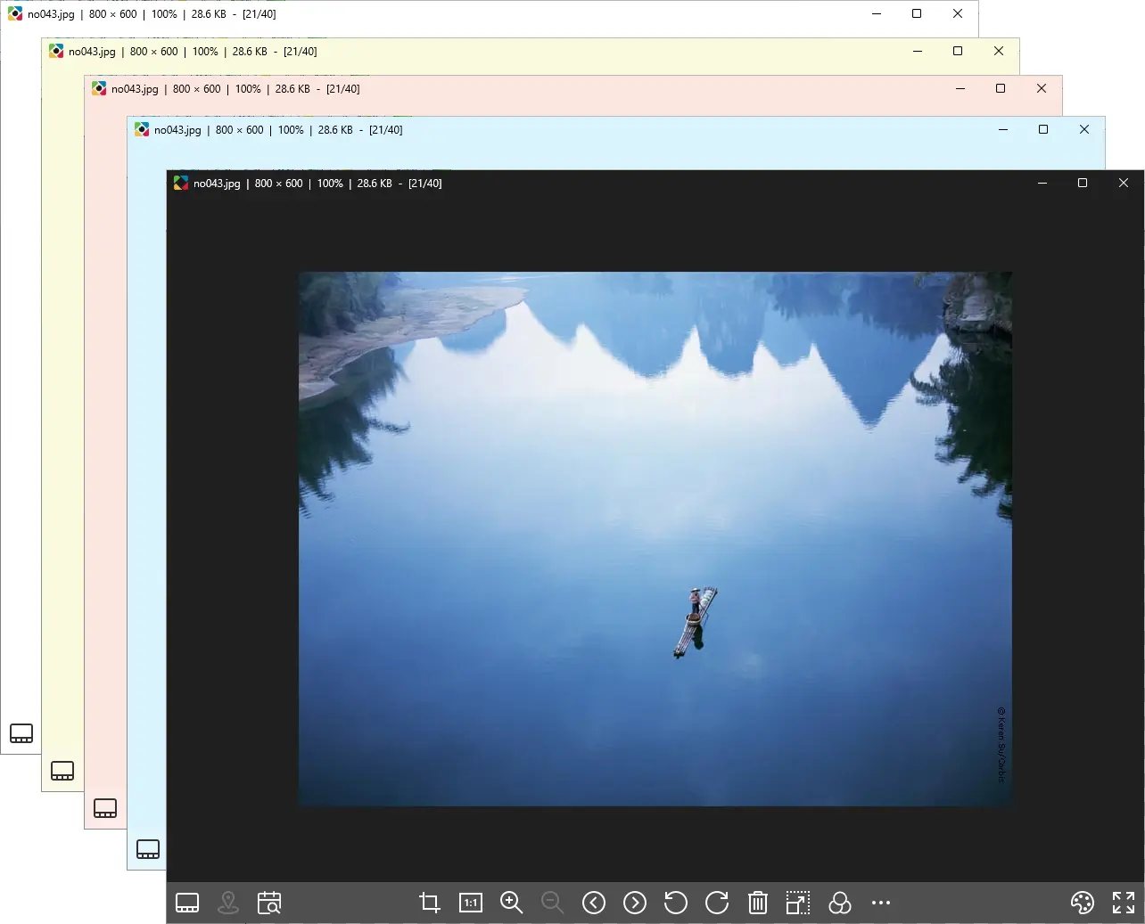Zoom into the image
The width and height of the screenshot is (1145, 924).
click(x=512, y=903)
